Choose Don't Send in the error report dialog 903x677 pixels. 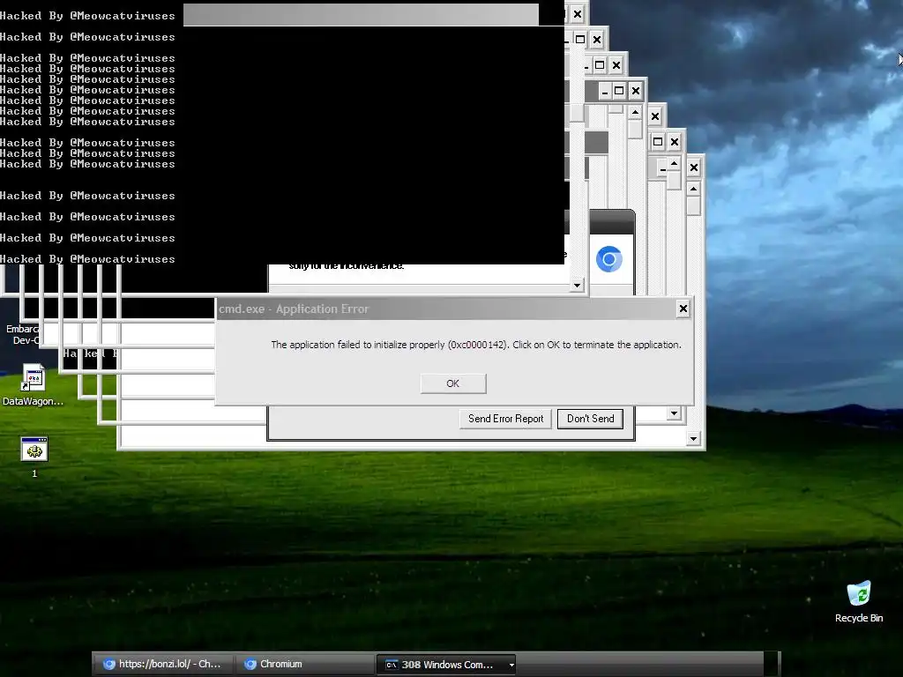(590, 419)
